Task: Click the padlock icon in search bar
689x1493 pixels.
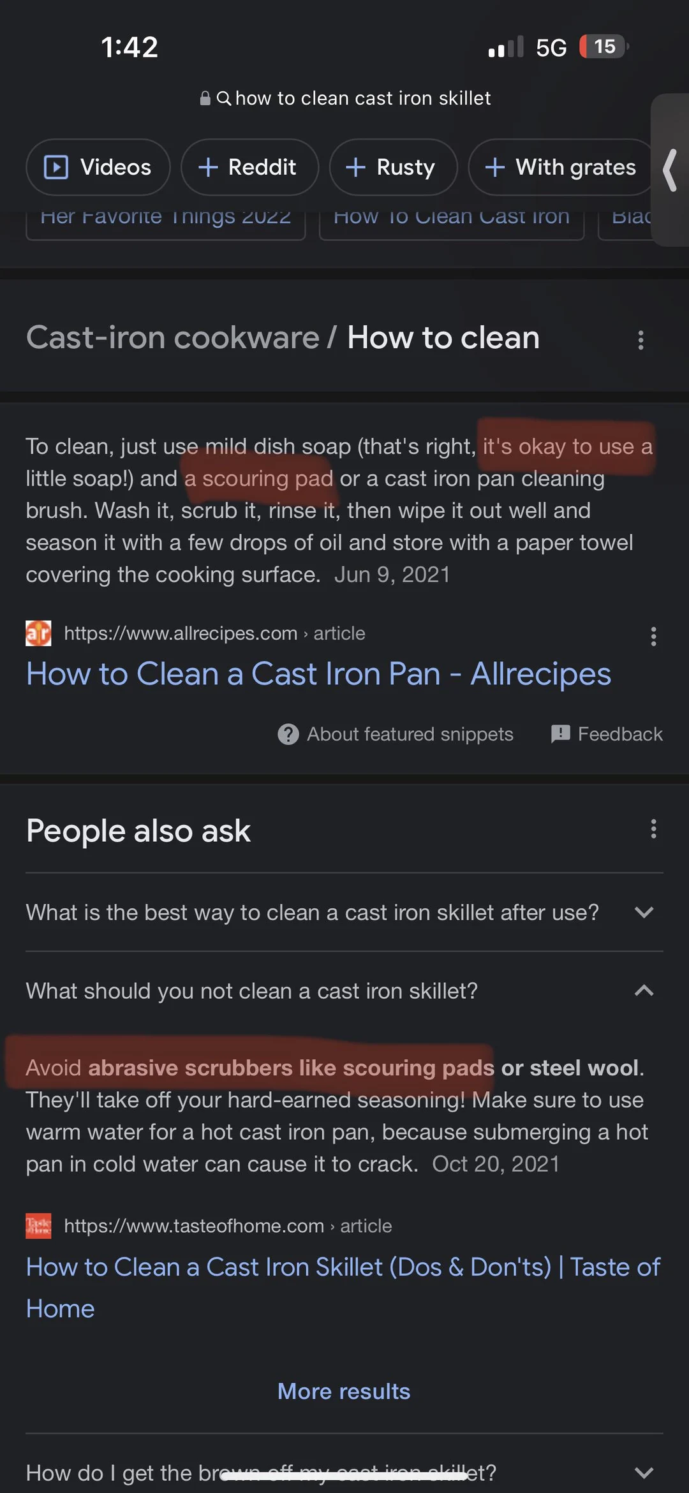Action: tap(204, 98)
